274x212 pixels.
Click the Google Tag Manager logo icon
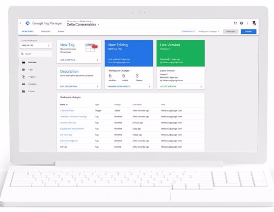point(28,23)
